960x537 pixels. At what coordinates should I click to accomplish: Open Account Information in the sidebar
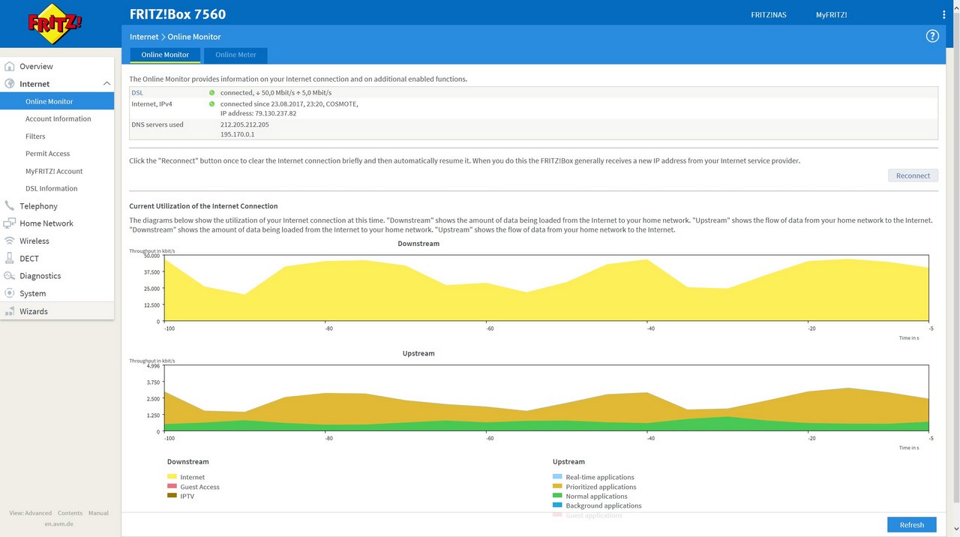coord(58,118)
